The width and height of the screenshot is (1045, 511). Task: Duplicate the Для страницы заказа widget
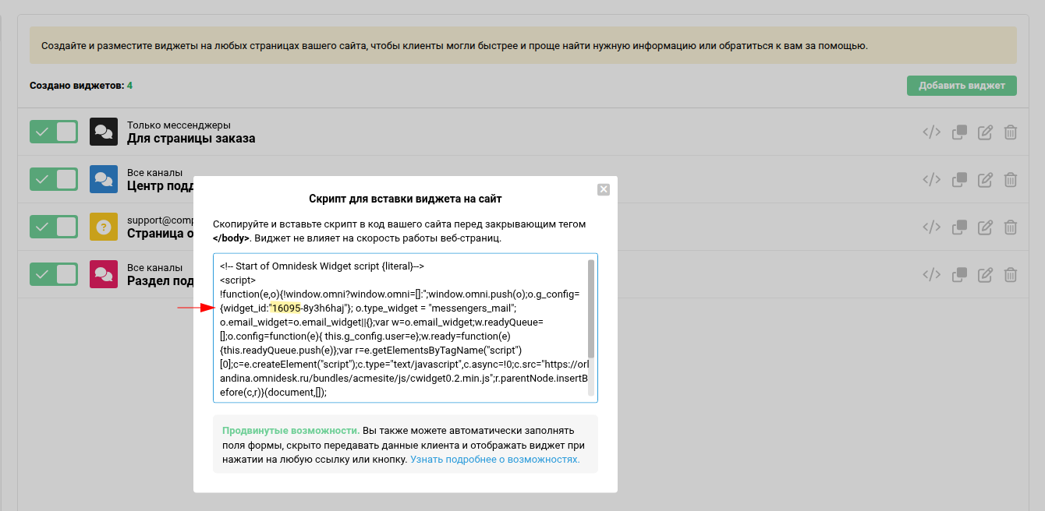959,132
